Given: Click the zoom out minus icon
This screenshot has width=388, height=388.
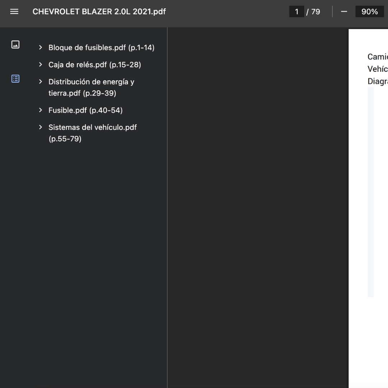Looking at the screenshot, I should click(344, 11).
